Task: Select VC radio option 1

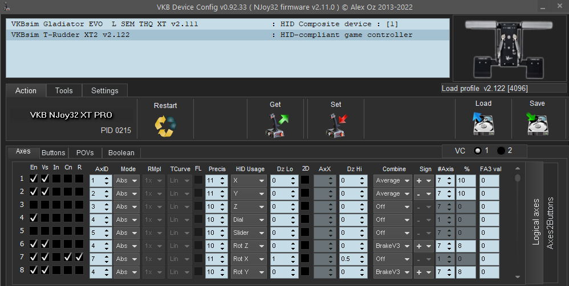Action: tap(478, 151)
